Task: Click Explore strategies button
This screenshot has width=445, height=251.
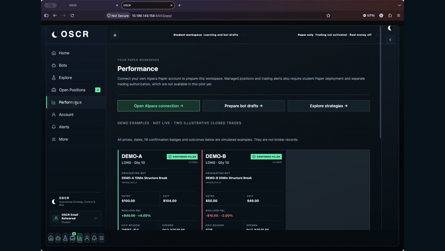Action: 329,106
